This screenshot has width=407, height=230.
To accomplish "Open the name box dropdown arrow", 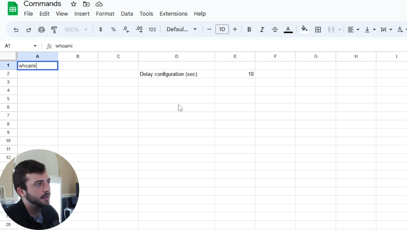I will [35, 46].
